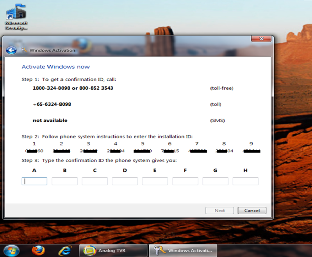Click the toll-free number 1800-324-8098
Image resolution: width=312 pixels, height=257 pixels.
[x=51, y=88]
